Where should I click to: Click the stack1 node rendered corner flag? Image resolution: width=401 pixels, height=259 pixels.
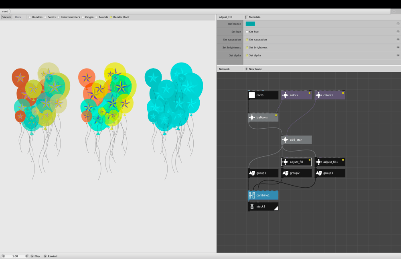276,208
